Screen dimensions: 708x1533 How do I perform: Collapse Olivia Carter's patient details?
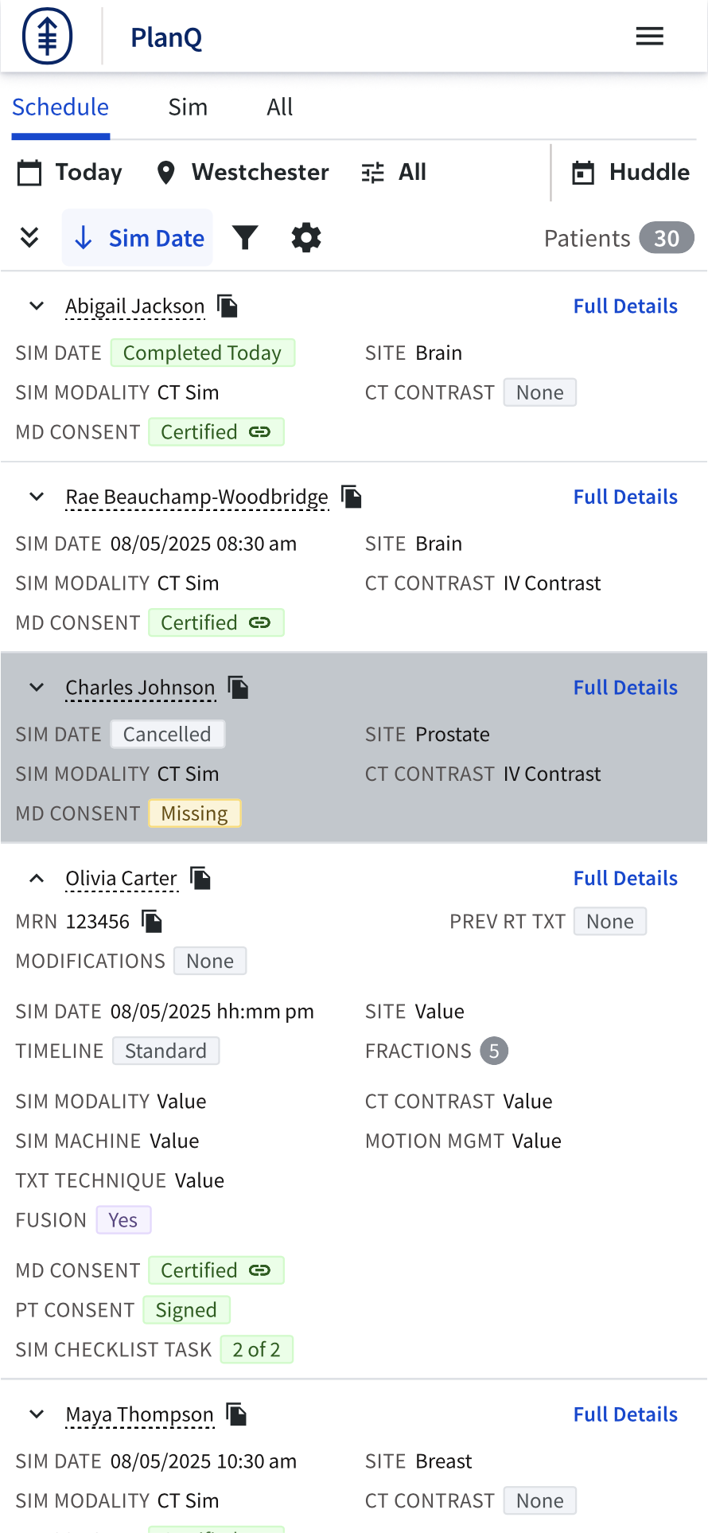point(37,879)
